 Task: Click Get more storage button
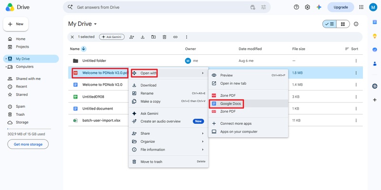point(28,144)
